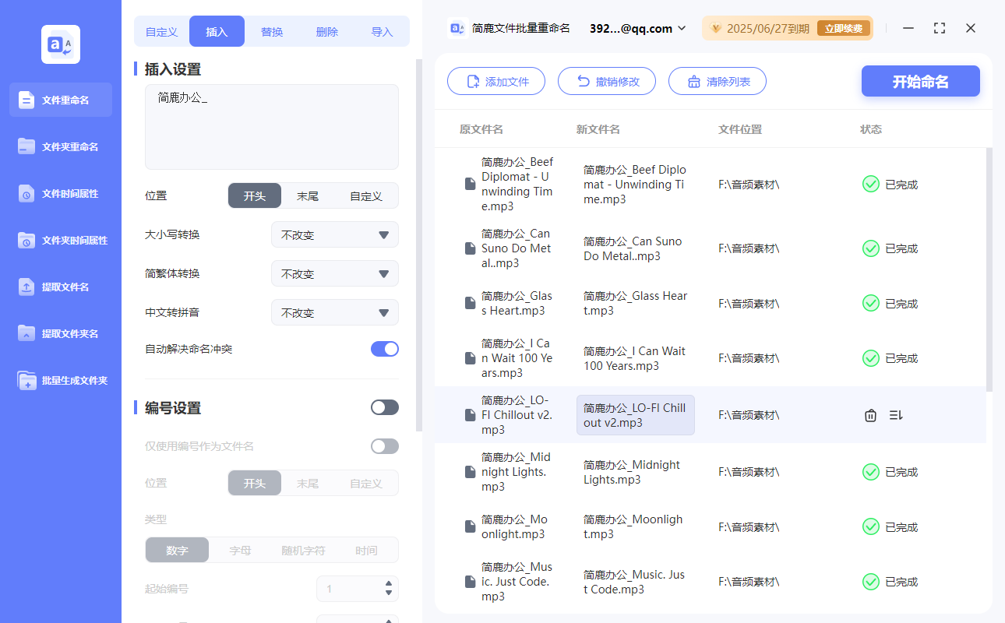The image size is (1005, 623).
Task: Open the 提取文件夹名 tool
Action: pyautogui.click(x=60, y=333)
